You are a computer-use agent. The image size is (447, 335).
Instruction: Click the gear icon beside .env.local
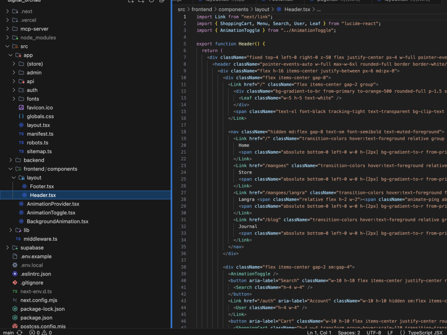tap(15, 265)
